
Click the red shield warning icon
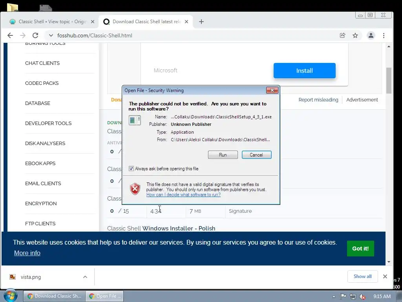pos(135,189)
